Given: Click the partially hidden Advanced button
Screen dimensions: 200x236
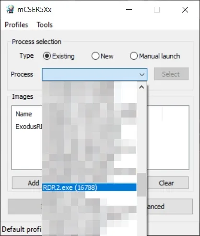Looking at the screenshot, I should [170, 207].
